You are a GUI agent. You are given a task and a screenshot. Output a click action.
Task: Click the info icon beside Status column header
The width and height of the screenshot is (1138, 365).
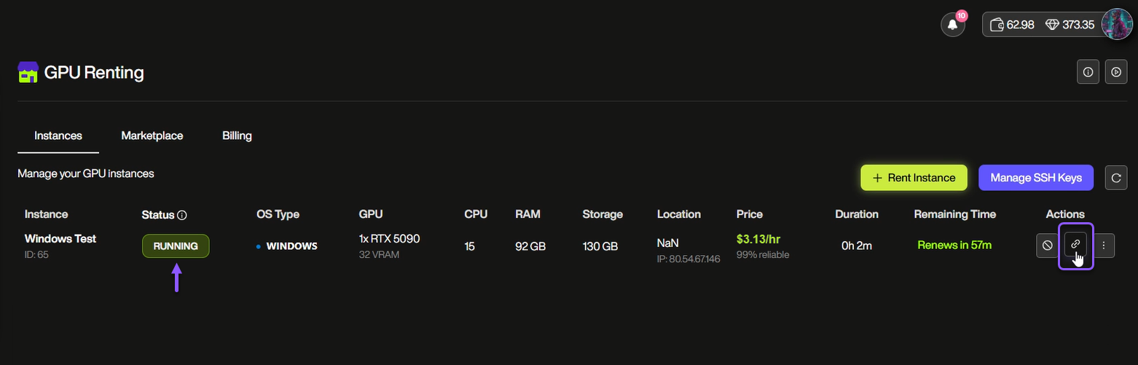[x=182, y=215]
